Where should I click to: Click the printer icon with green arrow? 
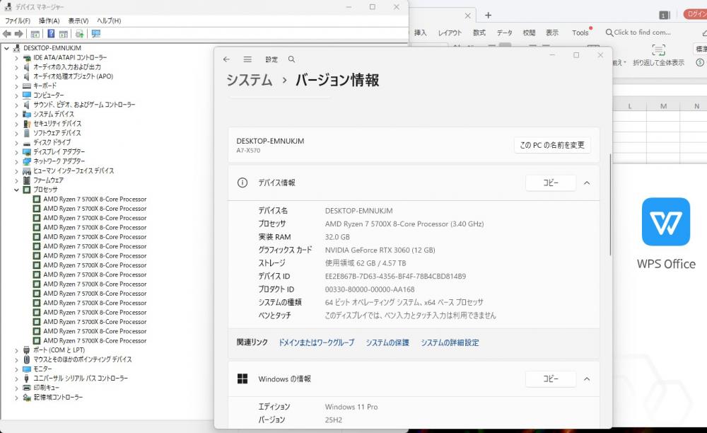point(80,34)
